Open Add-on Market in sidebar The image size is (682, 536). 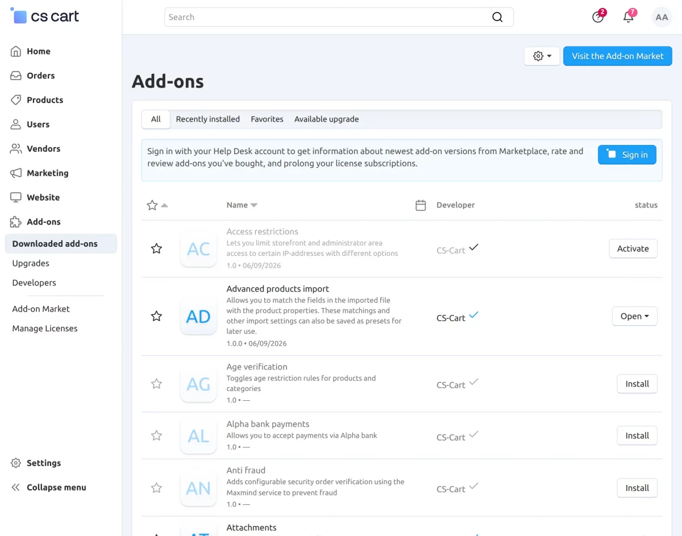coord(41,309)
